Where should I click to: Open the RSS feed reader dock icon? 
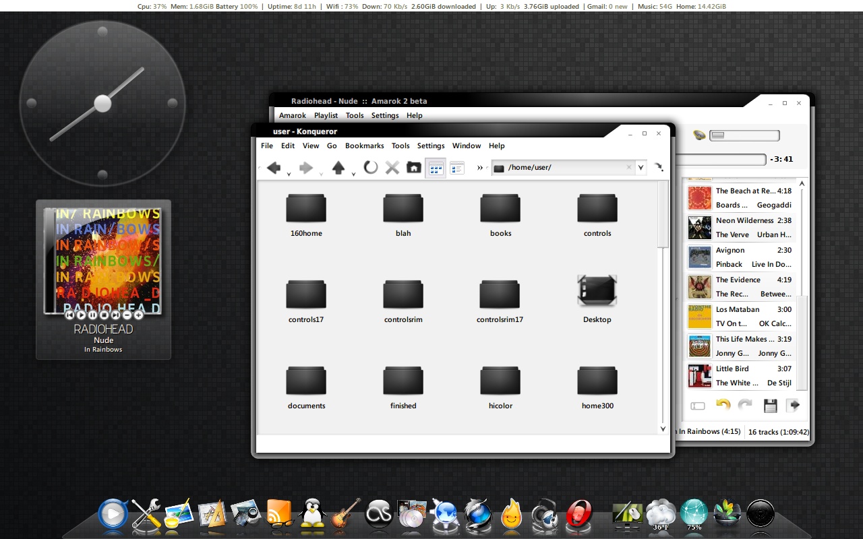(x=279, y=513)
